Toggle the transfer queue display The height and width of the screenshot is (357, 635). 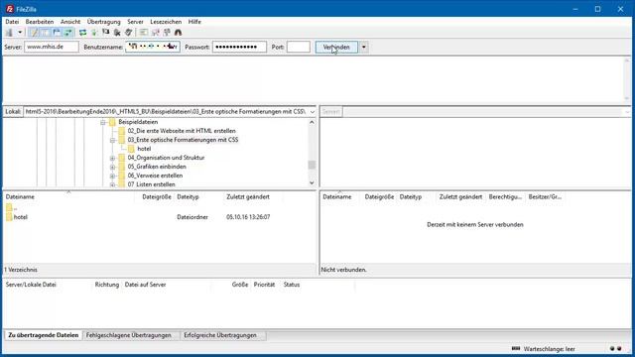coord(68,33)
